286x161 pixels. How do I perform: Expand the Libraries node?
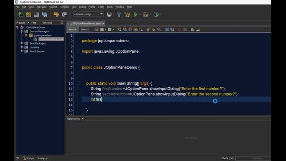click(x=22, y=47)
